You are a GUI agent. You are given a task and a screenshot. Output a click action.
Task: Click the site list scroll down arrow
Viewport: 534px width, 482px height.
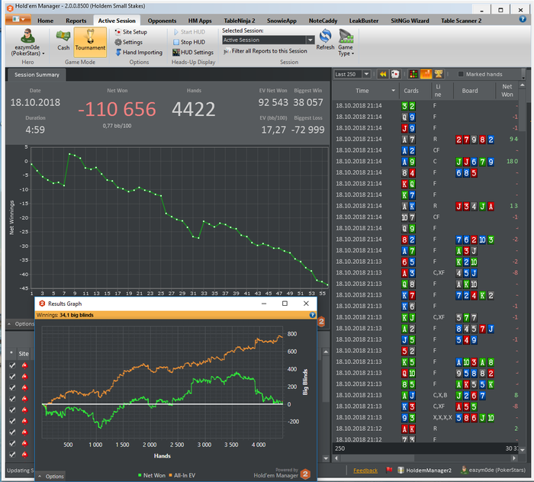326,458
